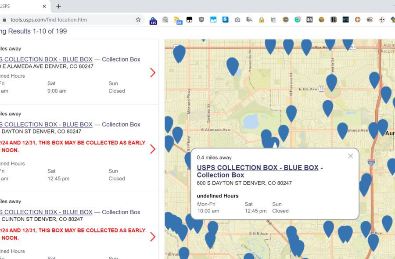Open first USPS Collection Box result link

[x=46, y=59]
